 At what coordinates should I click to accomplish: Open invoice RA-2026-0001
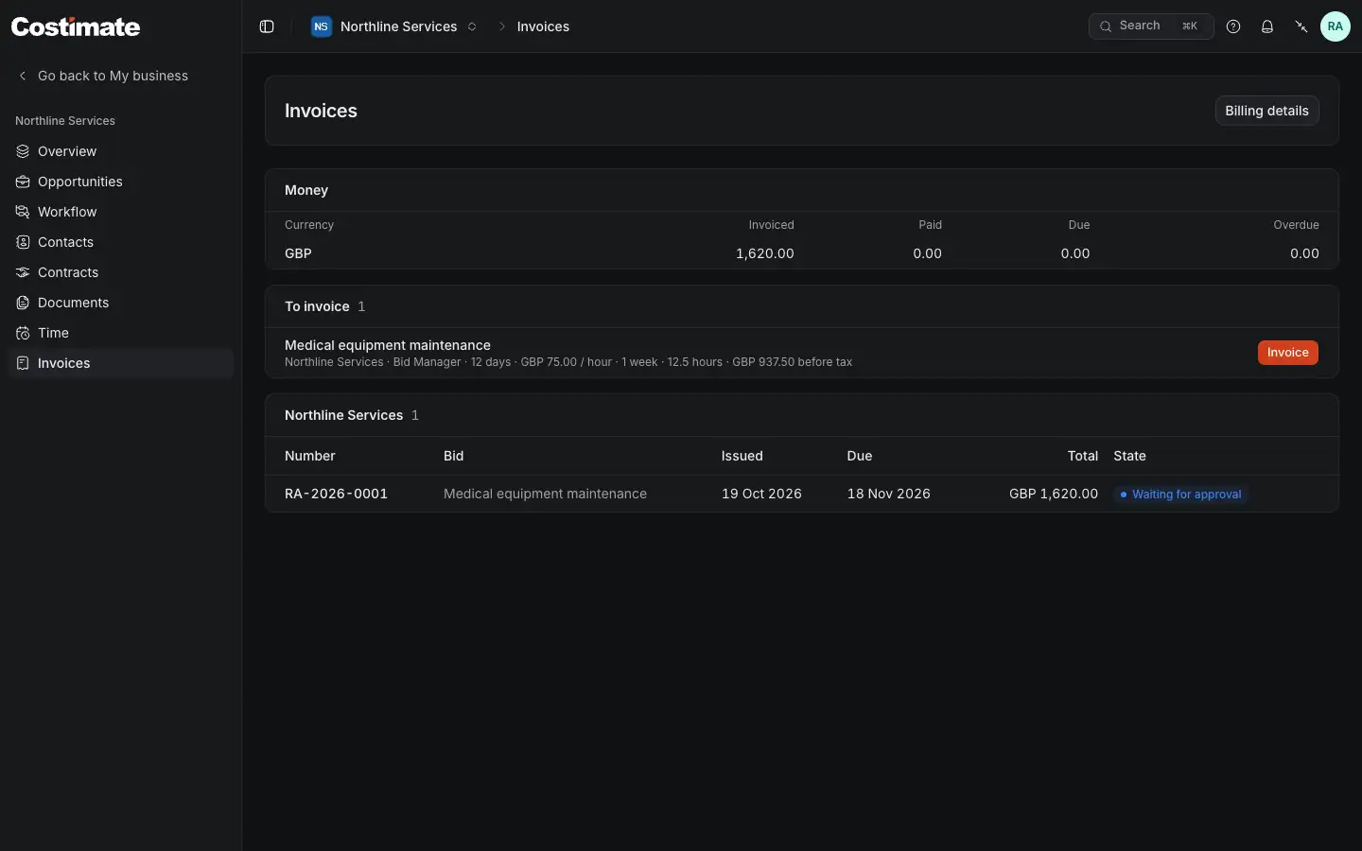336,494
